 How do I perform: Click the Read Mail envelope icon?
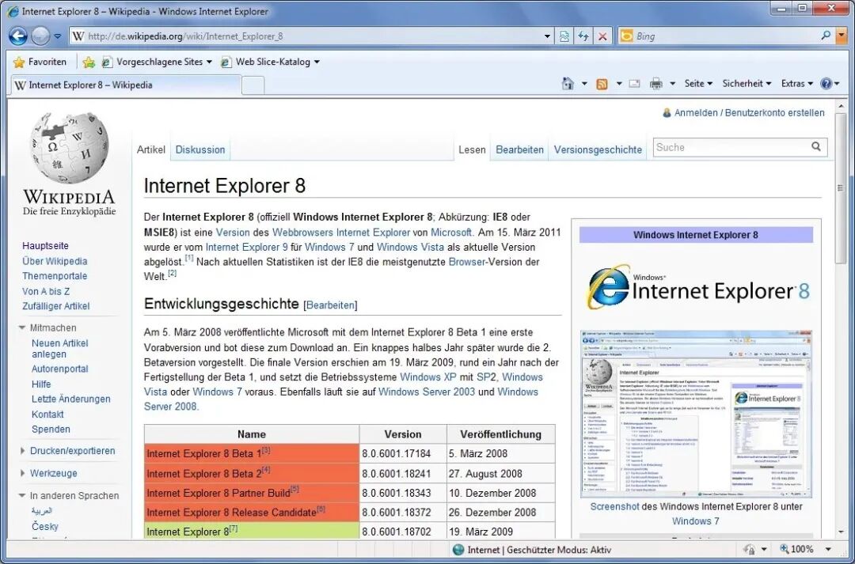click(x=634, y=83)
